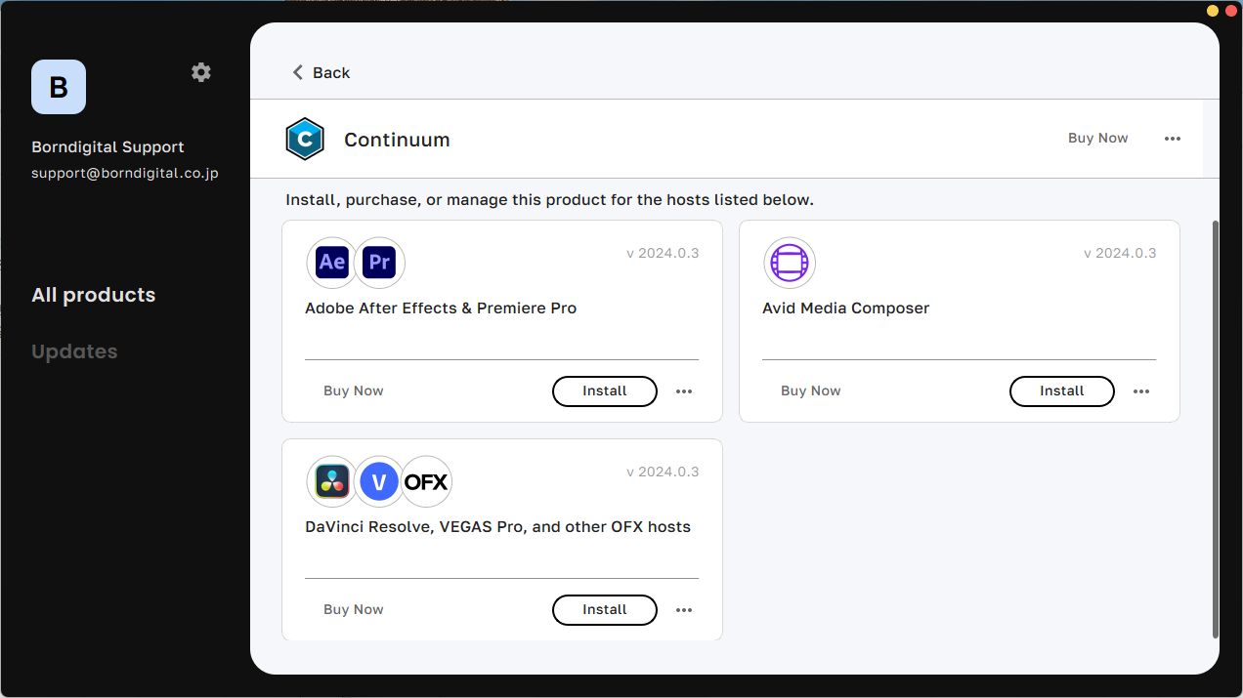
Task: Click Buy Now for Avid Media Composer
Action: pos(811,390)
